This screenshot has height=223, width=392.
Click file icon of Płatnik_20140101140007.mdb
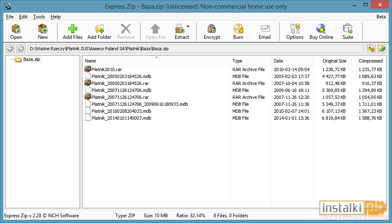point(88,118)
